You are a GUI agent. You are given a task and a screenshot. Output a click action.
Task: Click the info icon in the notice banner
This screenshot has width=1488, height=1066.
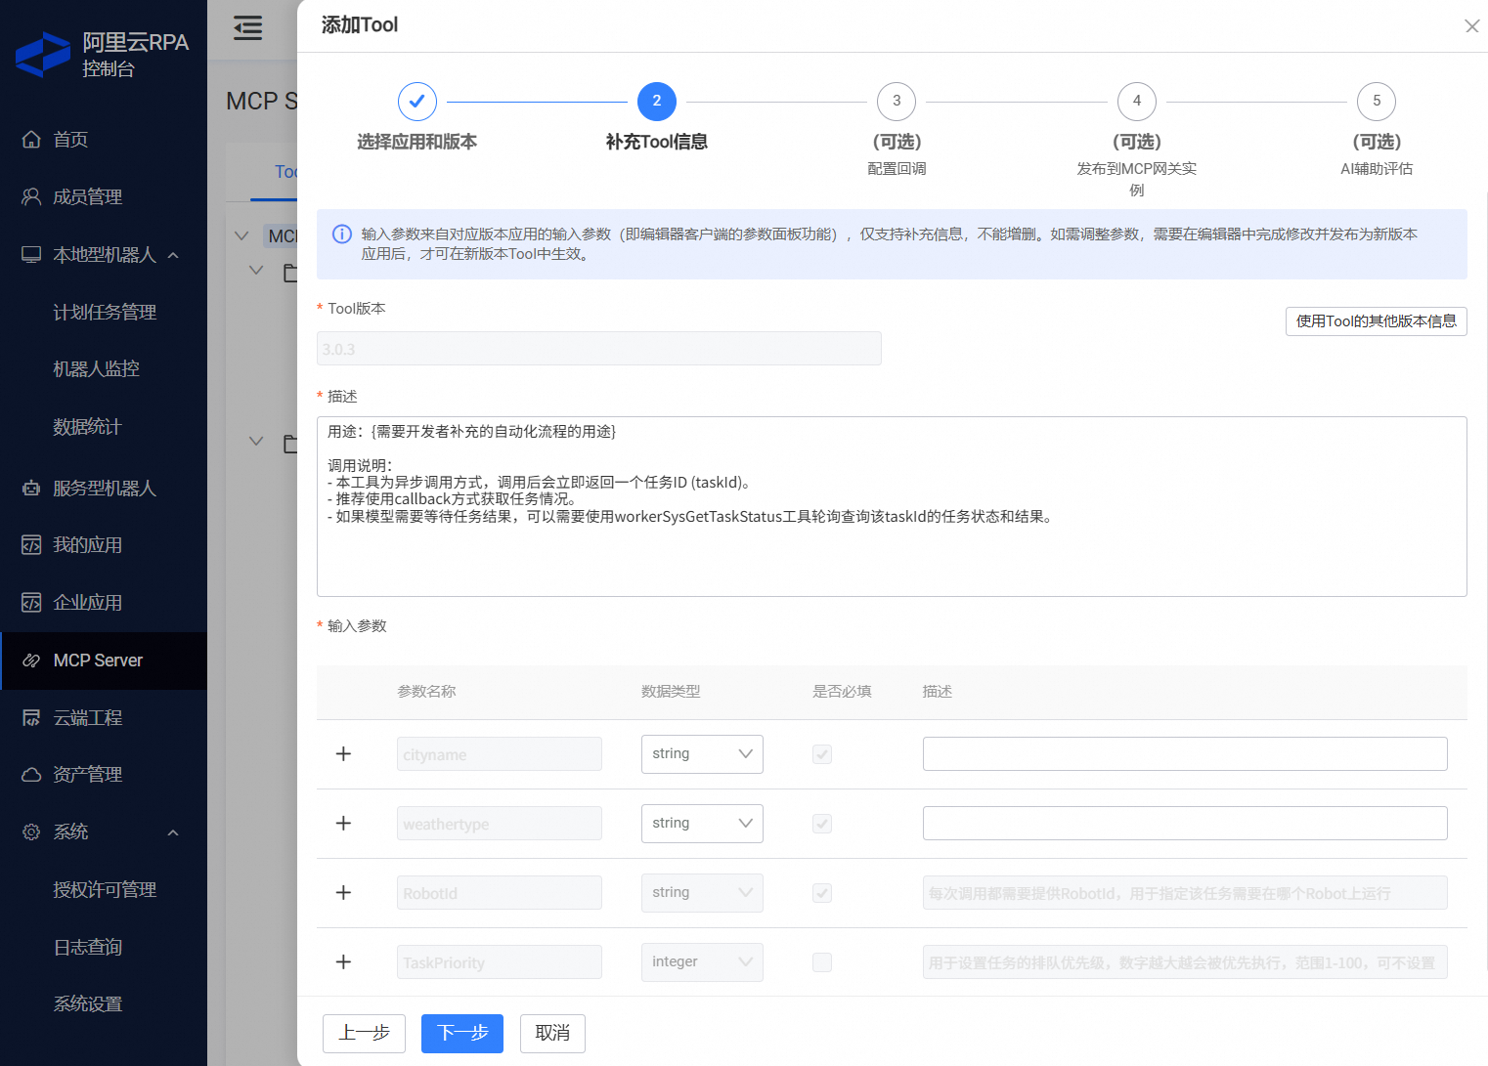342,235
